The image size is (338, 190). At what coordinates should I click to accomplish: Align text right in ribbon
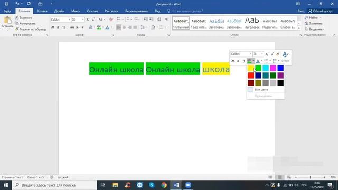click(x=129, y=27)
